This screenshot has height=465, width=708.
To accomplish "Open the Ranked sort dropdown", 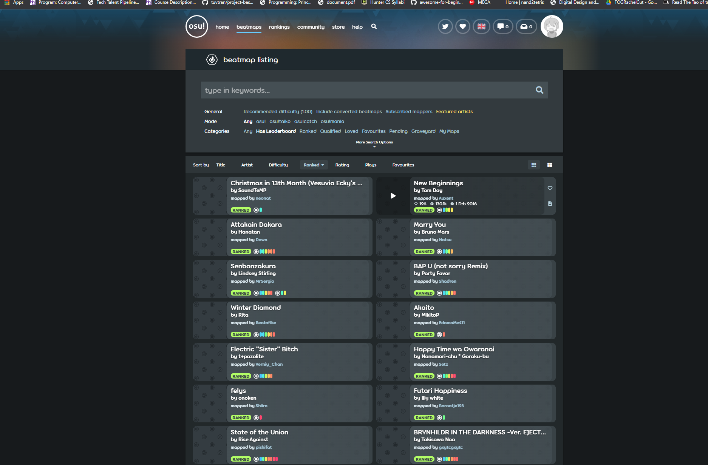I will [314, 165].
